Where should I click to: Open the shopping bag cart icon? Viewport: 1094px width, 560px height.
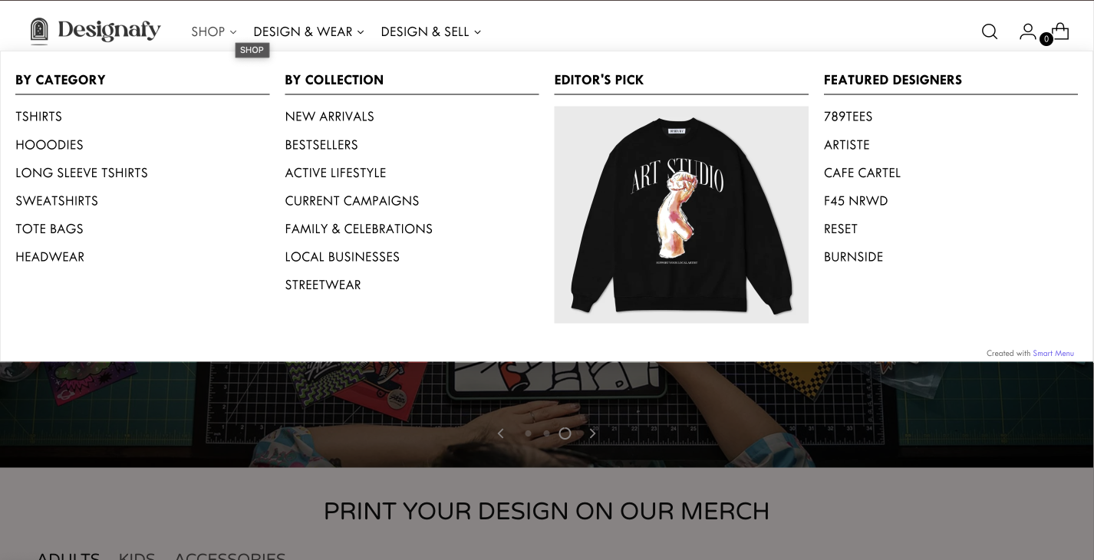[1060, 31]
